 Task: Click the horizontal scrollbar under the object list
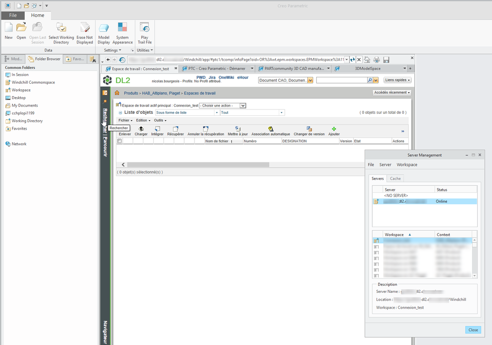197,165
